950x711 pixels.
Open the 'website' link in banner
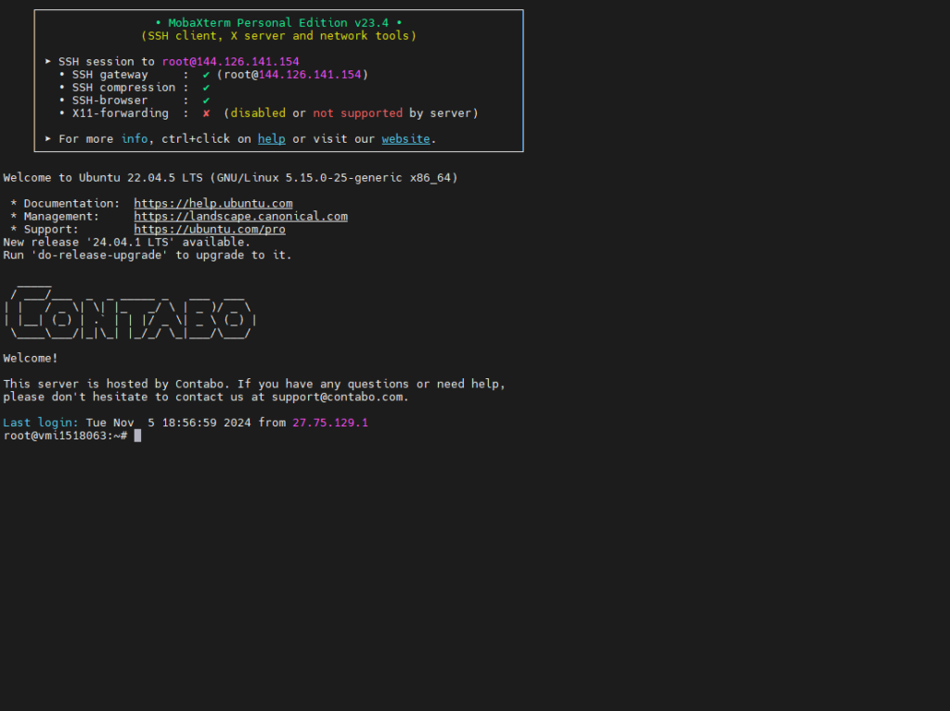point(405,139)
